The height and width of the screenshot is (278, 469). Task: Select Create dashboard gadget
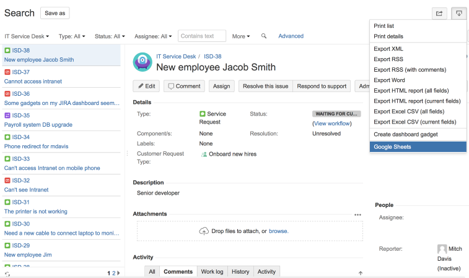click(418, 134)
